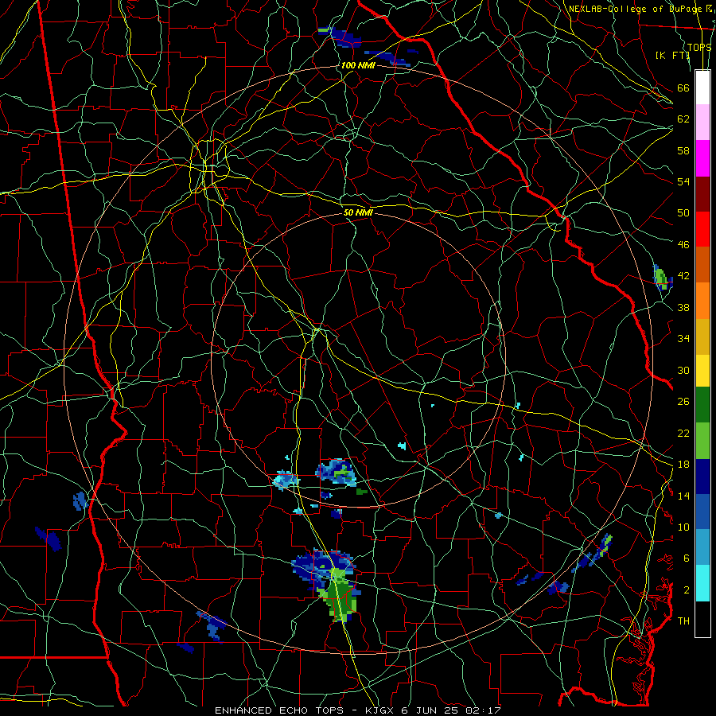Click the dark green legend swatch
Image resolution: width=716 pixels, height=716 pixels.
[702, 405]
